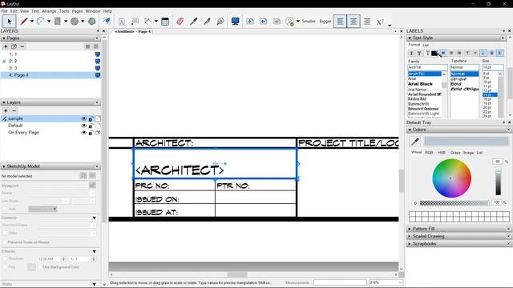Collapse the Layers section

tap(4, 102)
